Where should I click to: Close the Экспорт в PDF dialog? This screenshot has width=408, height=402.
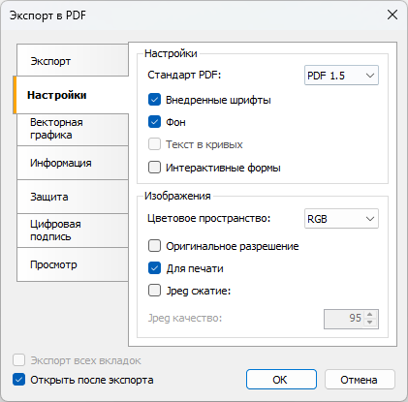392,15
